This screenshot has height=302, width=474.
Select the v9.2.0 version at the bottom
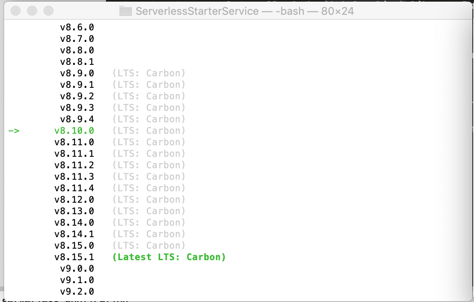click(x=77, y=291)
